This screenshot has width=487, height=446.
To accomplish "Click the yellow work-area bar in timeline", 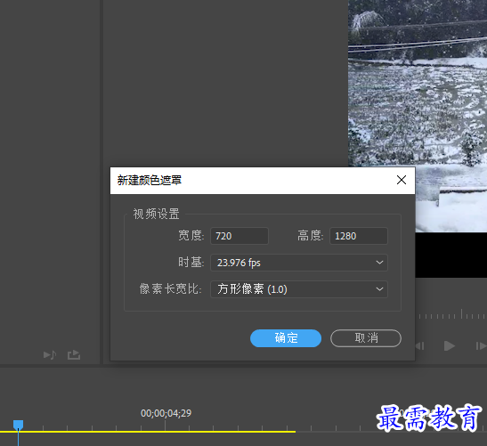I will click(x=148, y=432).
